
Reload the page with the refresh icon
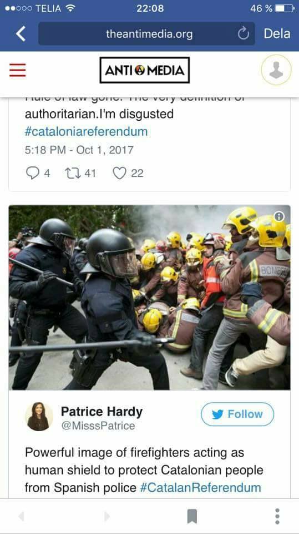click(244, 34)
